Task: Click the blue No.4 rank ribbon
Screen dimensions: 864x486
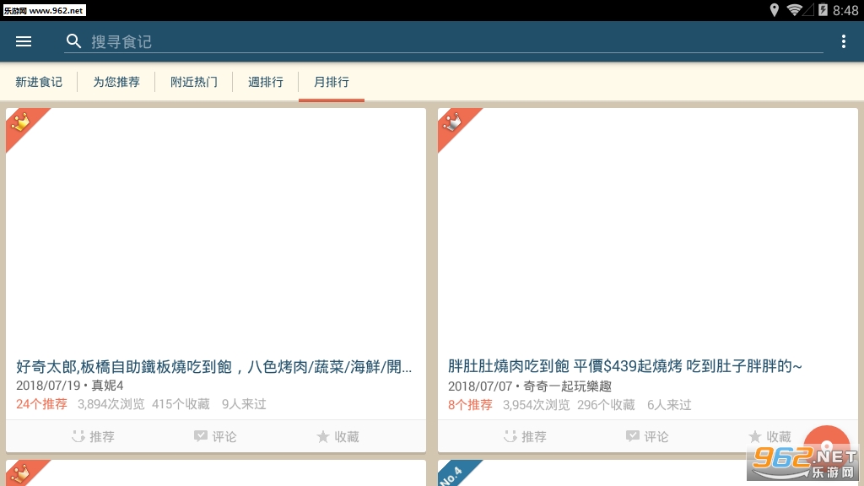Action: [454, 473]
